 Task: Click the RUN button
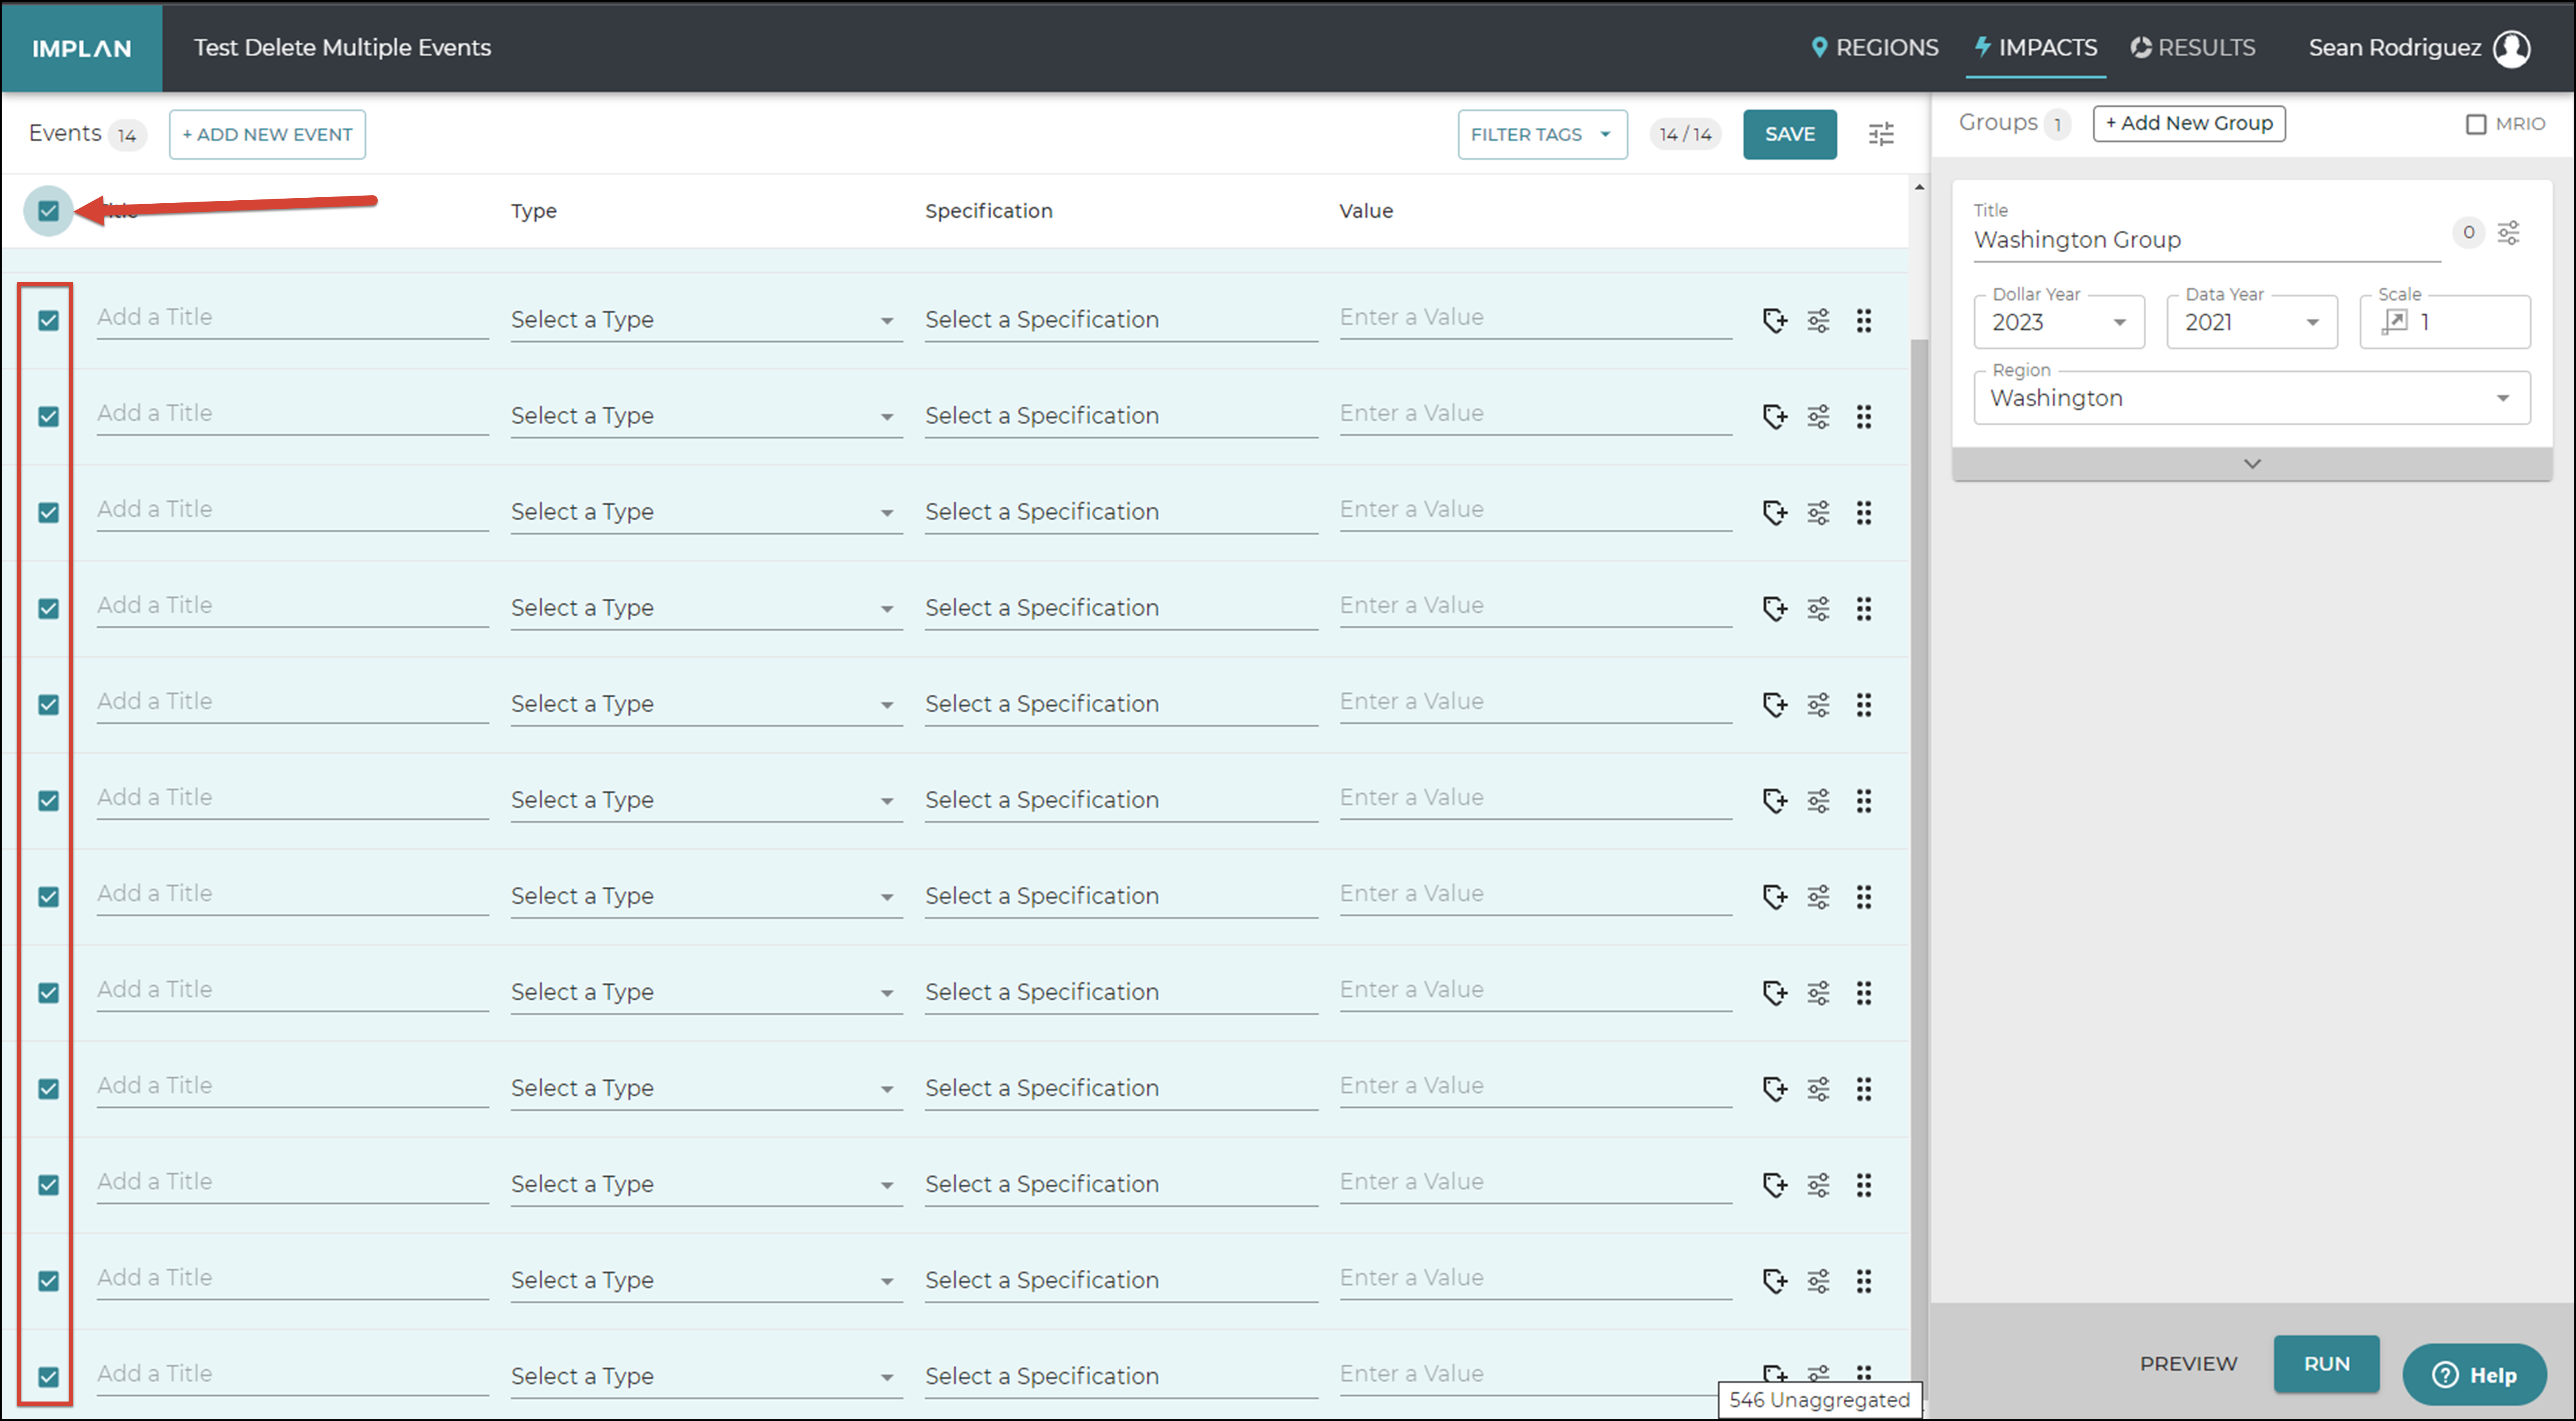[2326, 1364]
